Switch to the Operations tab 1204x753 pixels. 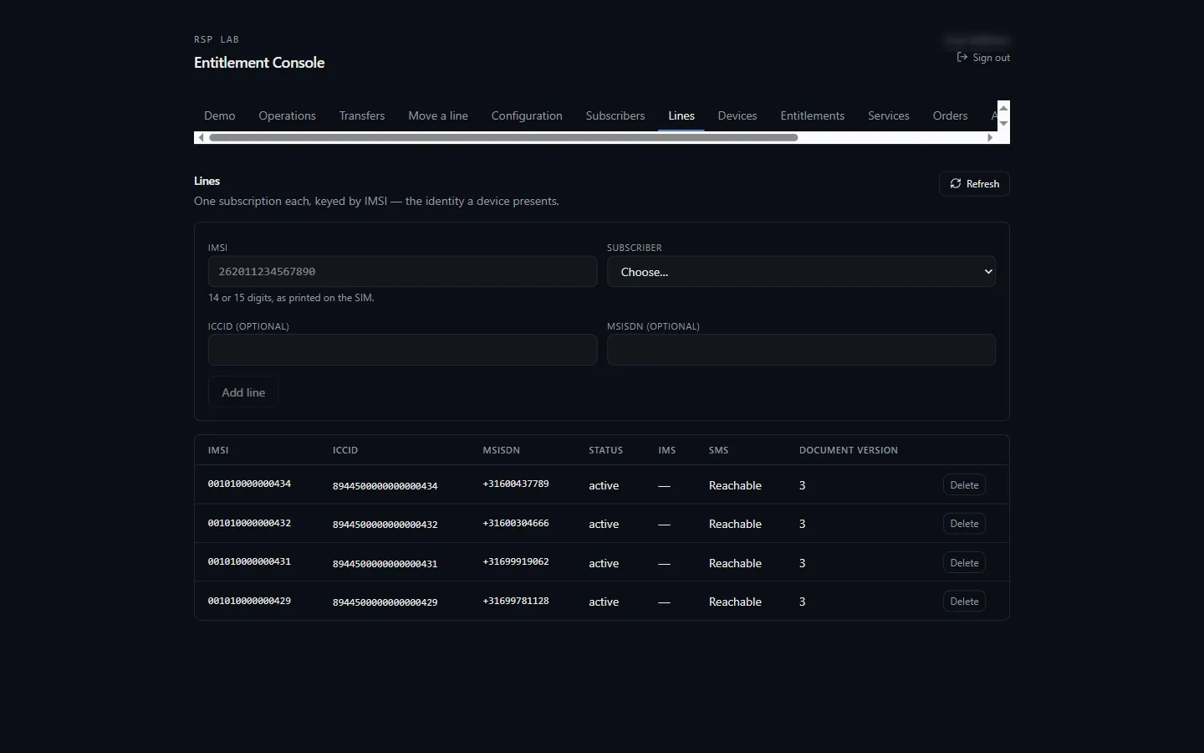288,115
